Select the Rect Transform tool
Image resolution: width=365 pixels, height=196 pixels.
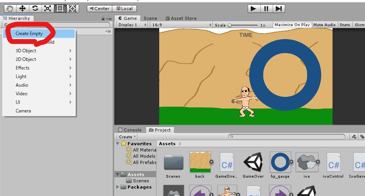point(60,9)
